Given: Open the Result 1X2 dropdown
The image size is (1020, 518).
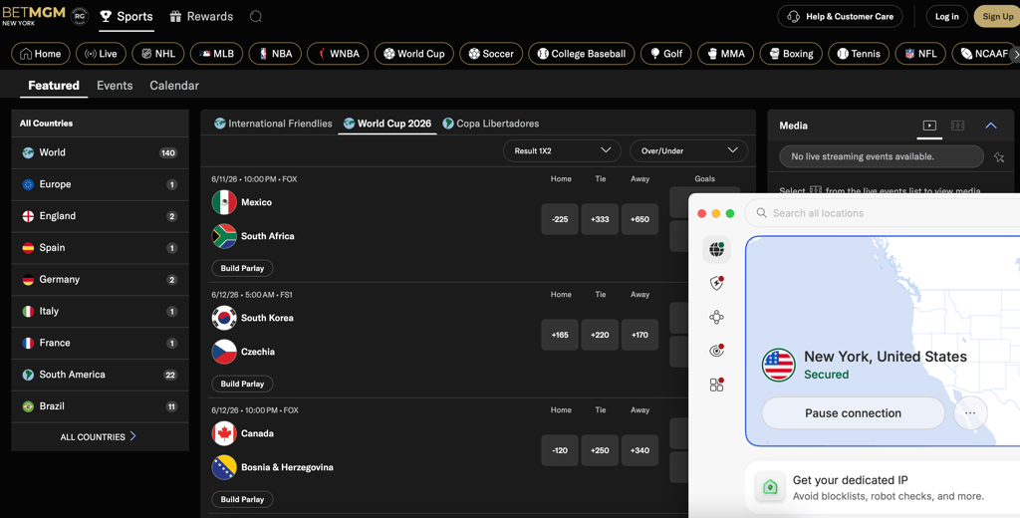Looking at the screenshot, I should [x=562, y=151].
